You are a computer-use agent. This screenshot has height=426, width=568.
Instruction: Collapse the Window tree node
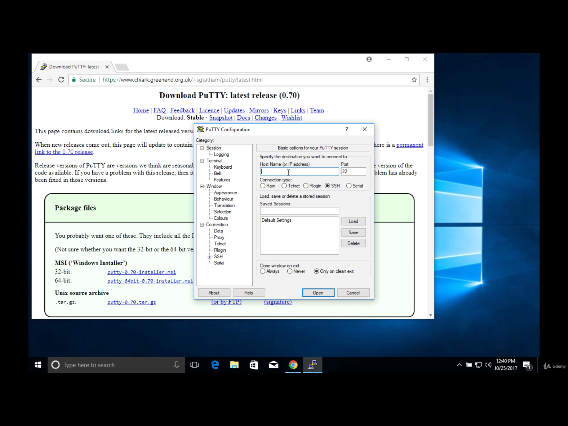click(202, 186)
